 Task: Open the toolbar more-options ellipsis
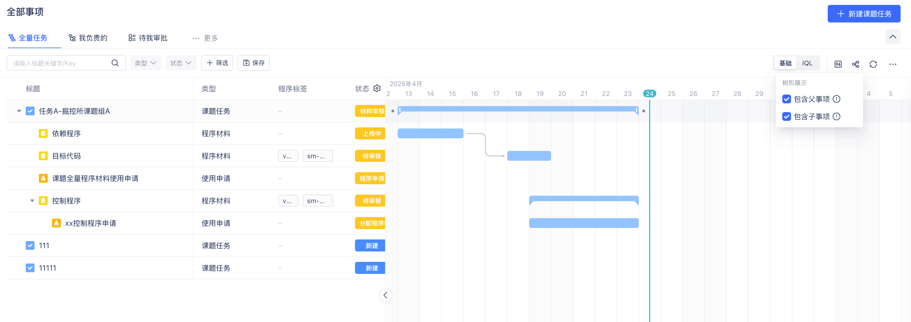coord(893,64)
